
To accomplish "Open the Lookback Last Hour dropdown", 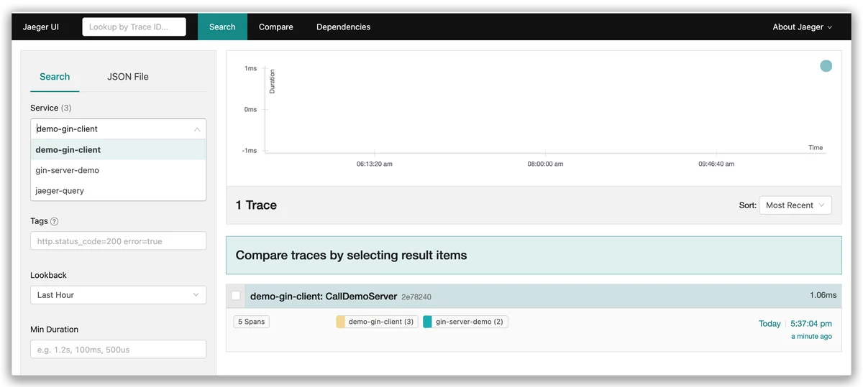I will tap(118, 295).
